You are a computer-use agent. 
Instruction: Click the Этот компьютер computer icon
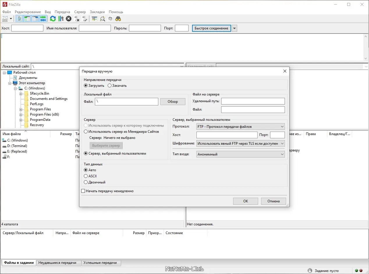point(15,83)
